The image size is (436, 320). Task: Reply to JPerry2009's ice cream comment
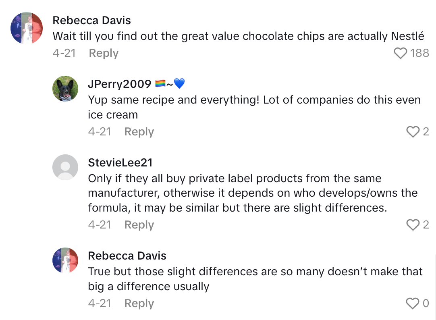pos(139,132)
